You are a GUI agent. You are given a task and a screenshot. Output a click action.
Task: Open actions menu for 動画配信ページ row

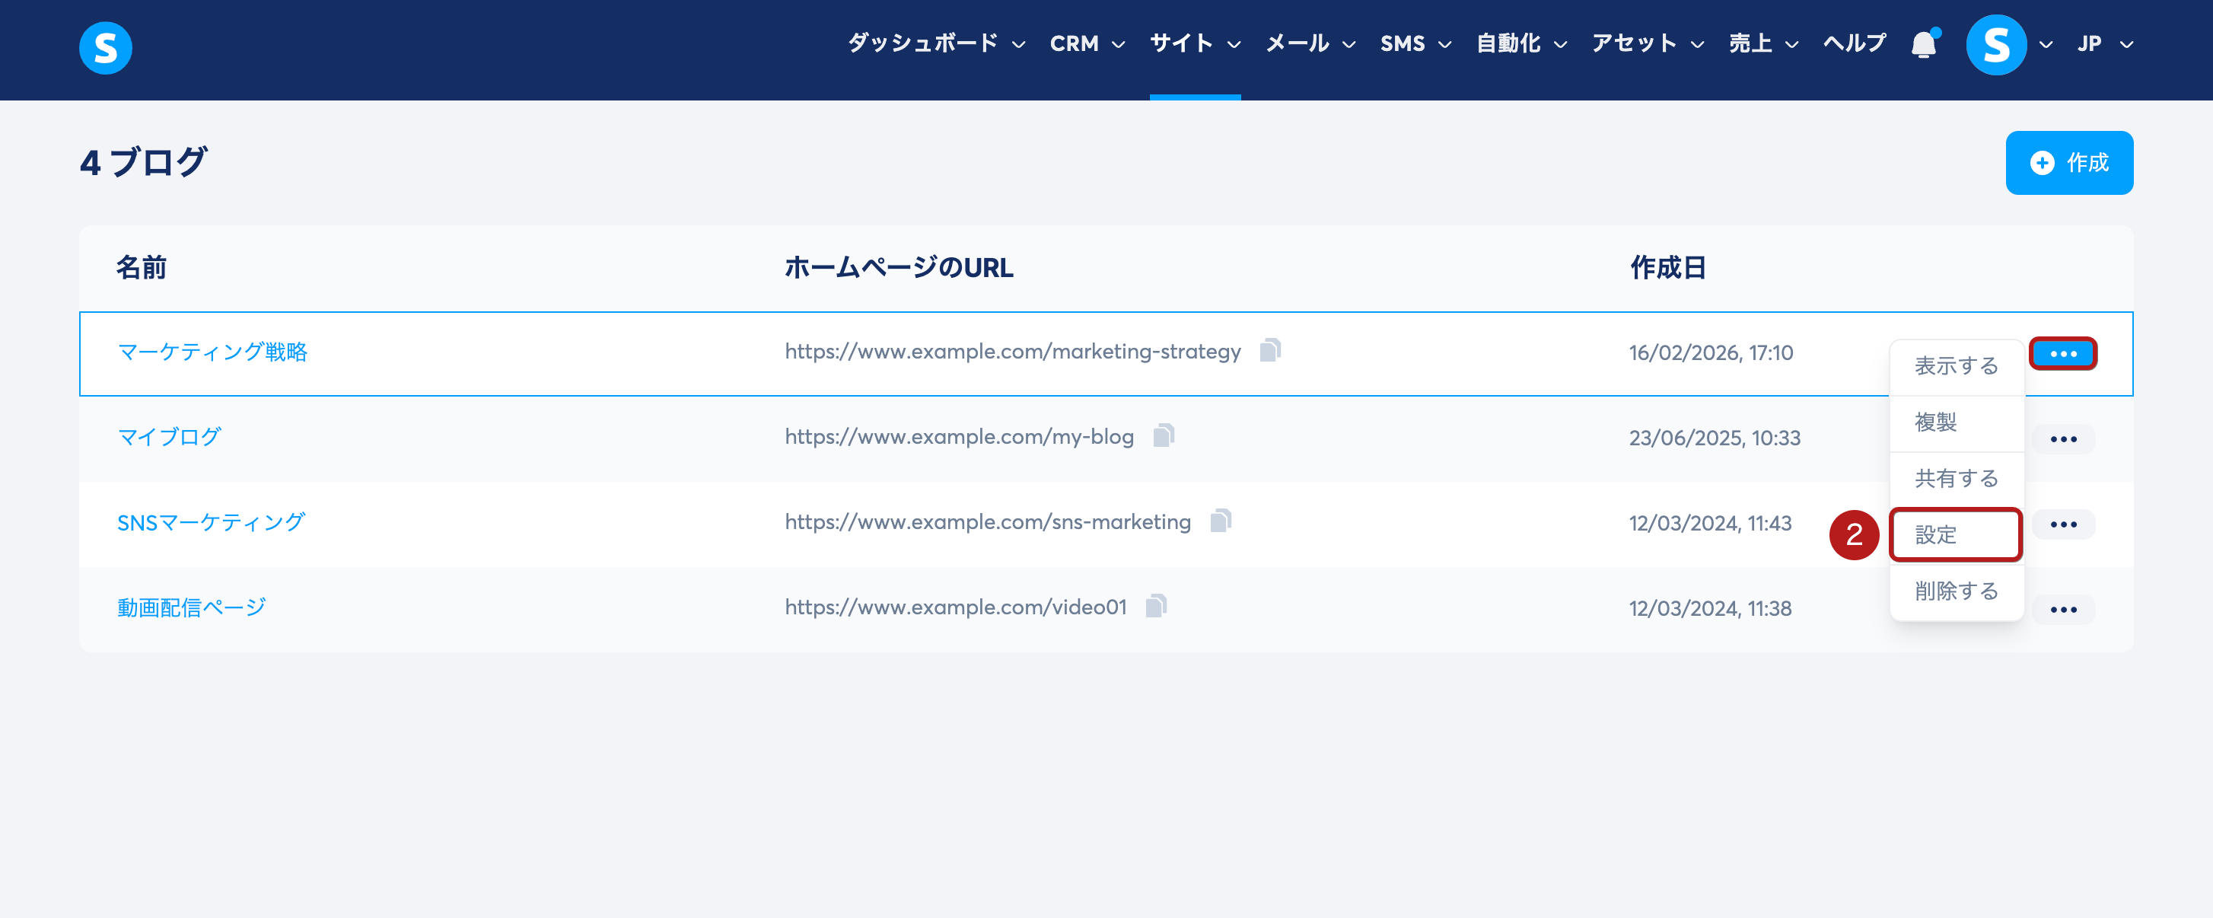pyautogui.click(x=2062, y=610)
